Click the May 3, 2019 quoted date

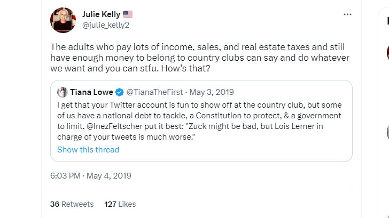pyautogui.click(x=207, y=92)
